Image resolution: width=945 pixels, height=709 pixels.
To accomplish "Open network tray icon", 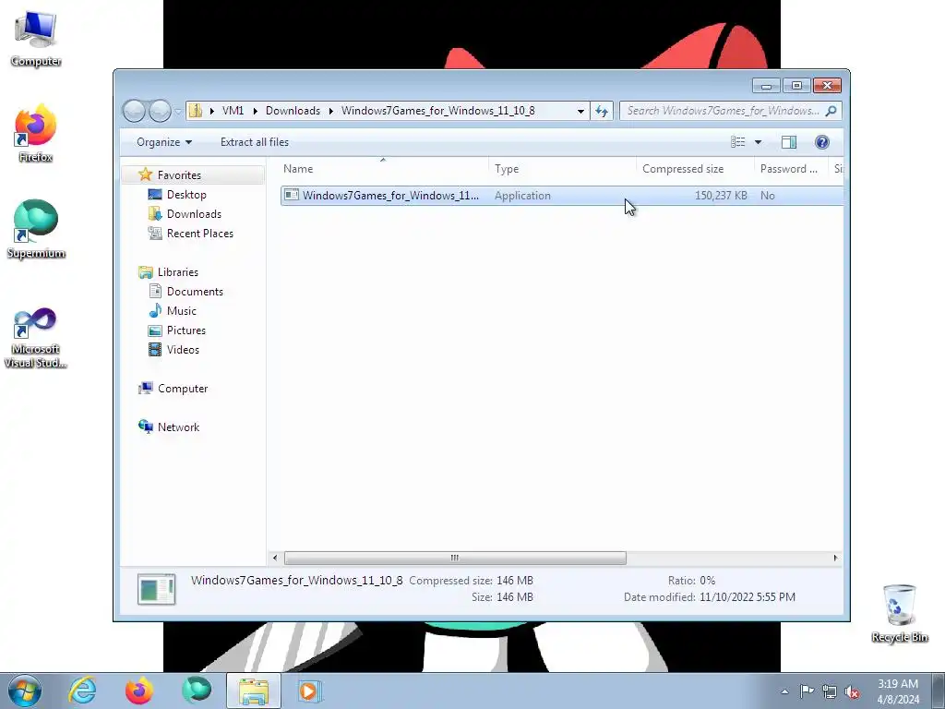I will pos(830,691).
